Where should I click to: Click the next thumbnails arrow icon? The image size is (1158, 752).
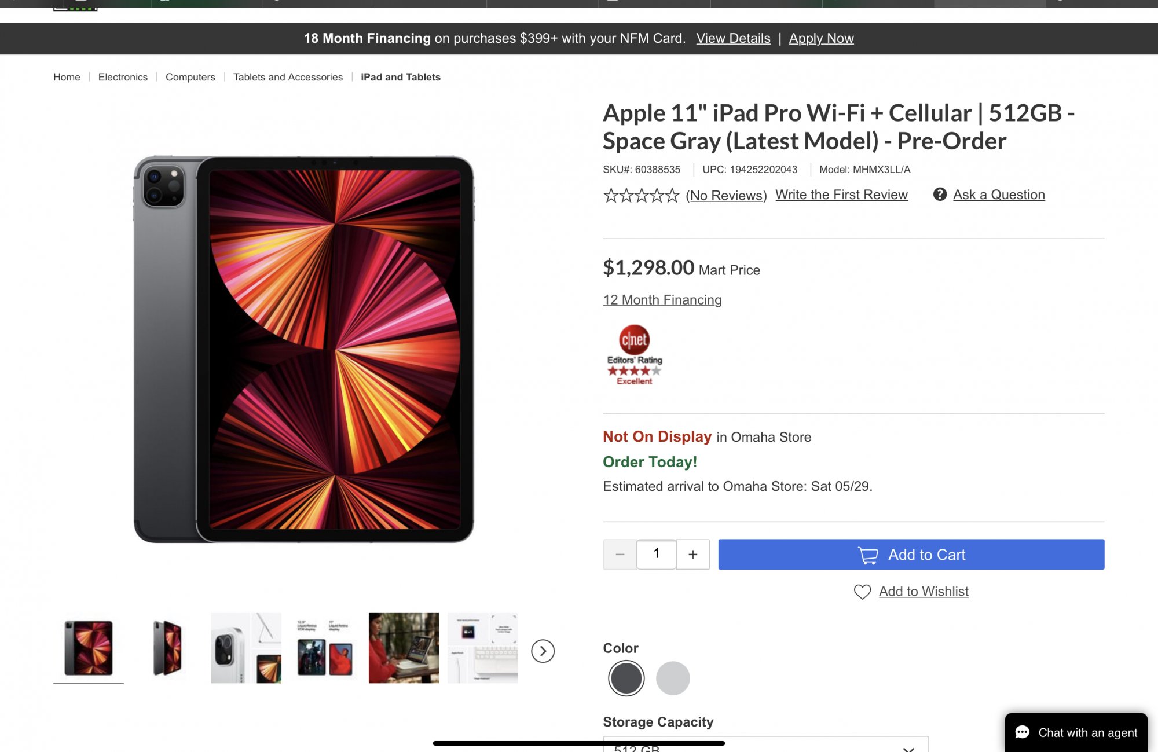click(x=543, y=651)
